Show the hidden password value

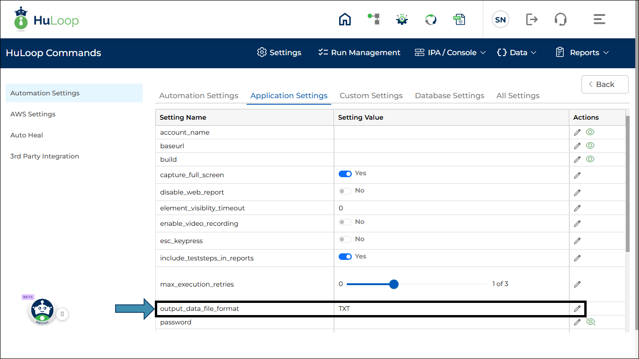(590, 322)
